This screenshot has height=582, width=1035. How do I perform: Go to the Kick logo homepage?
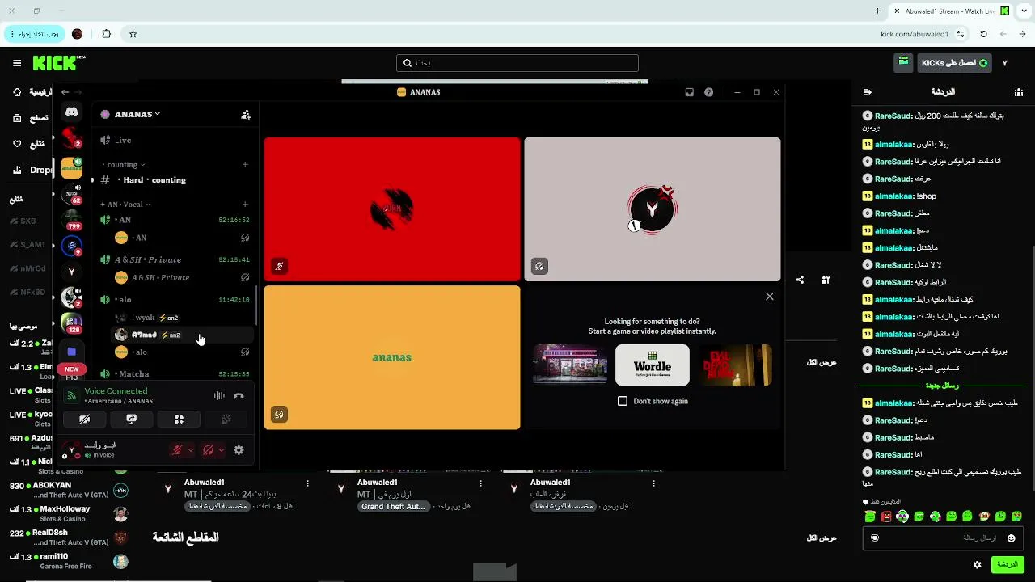58,63
